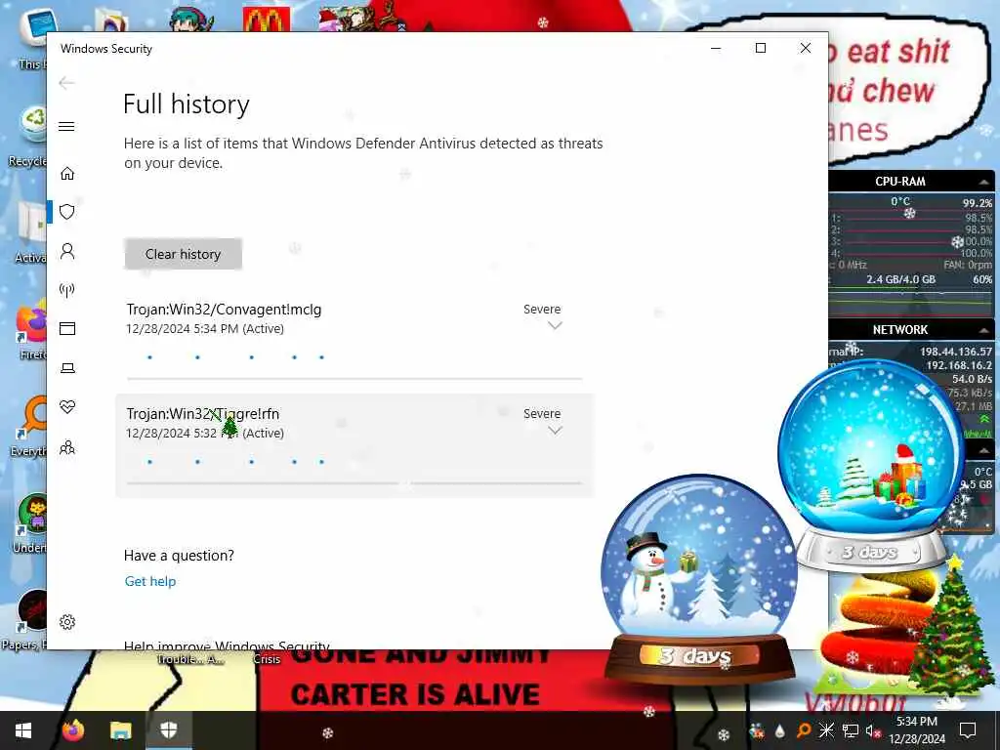This screenshot has height=750, width=1000.
Task: Open Device security laptop icon
Action: [x=67, y=368]
